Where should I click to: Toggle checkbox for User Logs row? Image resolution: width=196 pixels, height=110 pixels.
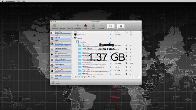(x=110, y=42)
